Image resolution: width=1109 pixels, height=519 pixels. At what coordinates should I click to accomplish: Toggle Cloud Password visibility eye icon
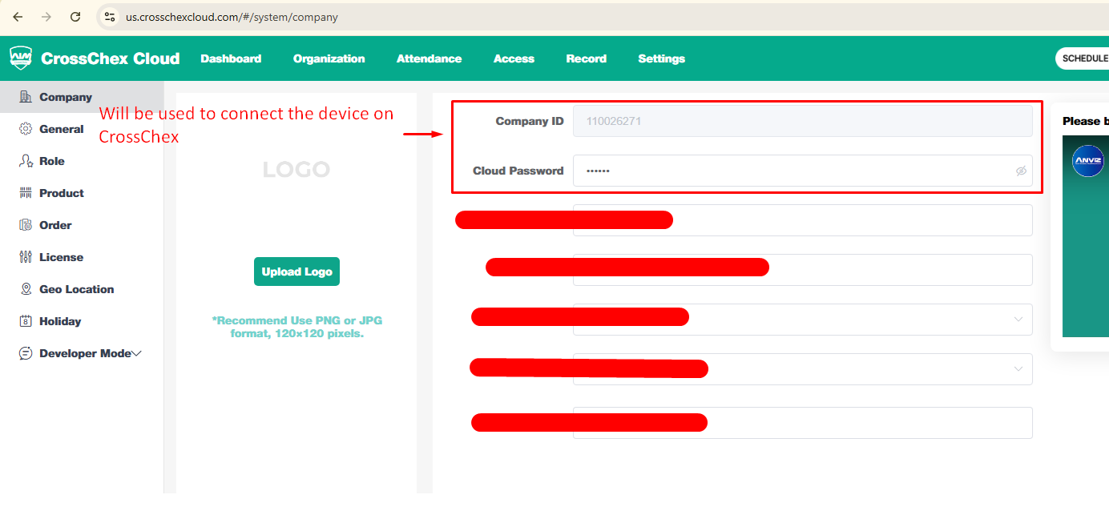coord(1021,171)
